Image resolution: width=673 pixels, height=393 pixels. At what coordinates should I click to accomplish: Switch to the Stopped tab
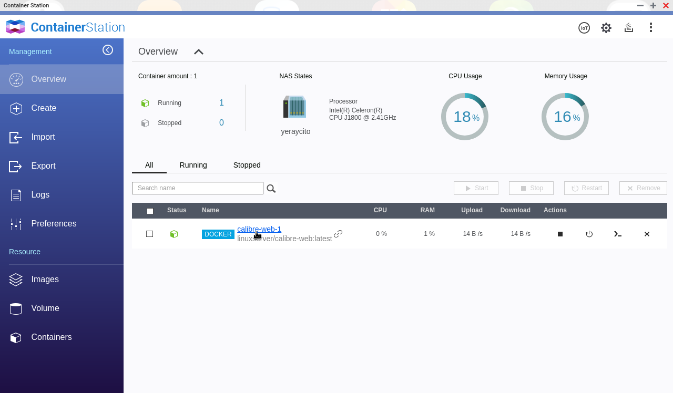(247, 165)
